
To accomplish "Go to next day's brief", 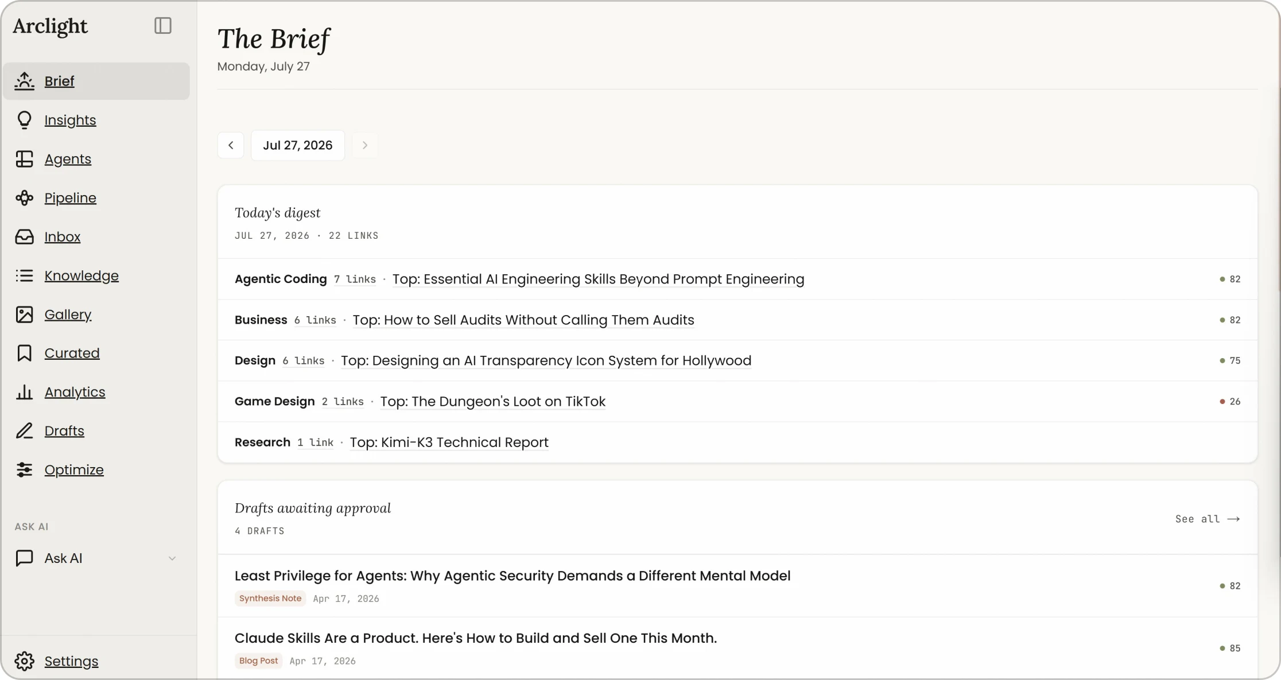I will point(364,145).
